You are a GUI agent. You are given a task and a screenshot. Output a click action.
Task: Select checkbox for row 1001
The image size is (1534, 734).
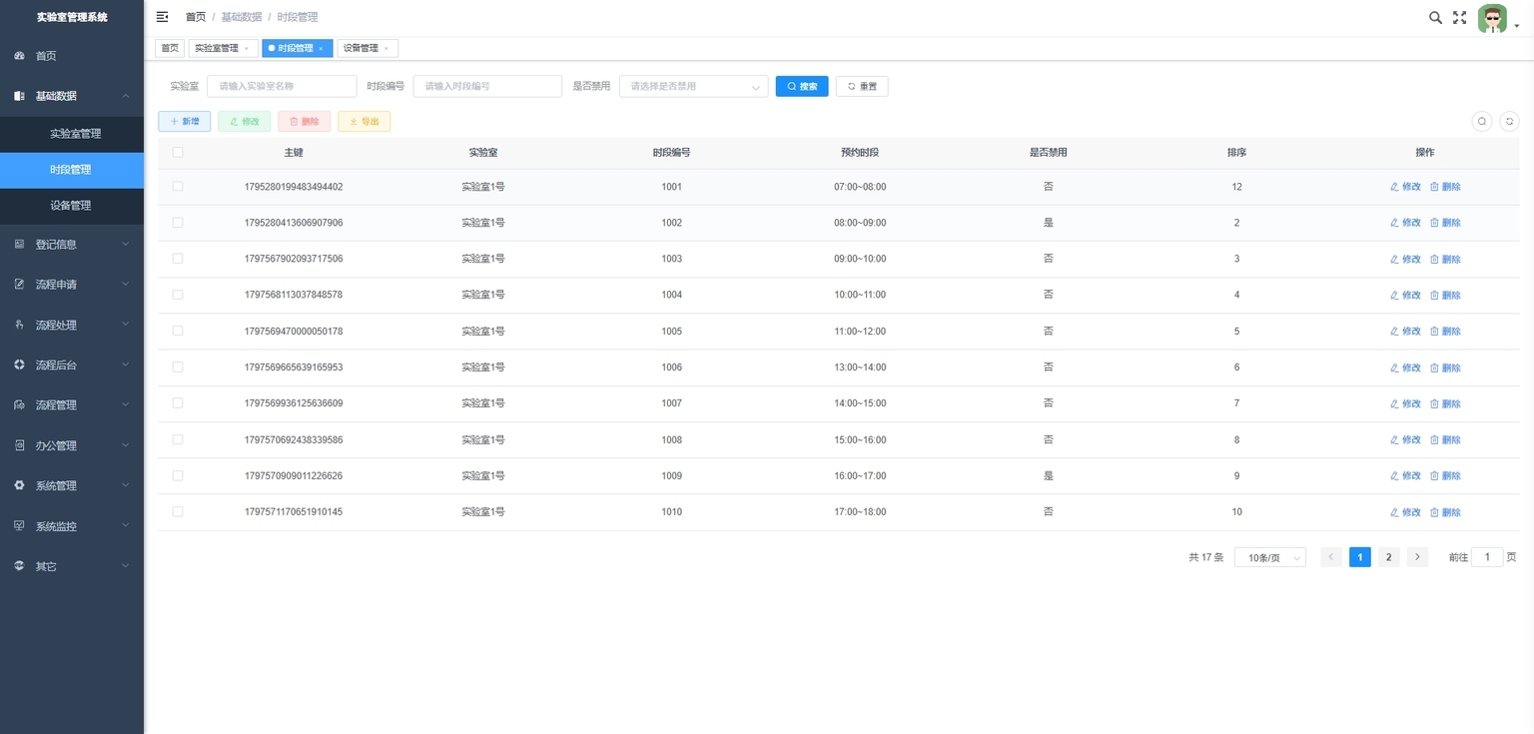(178, 187)
